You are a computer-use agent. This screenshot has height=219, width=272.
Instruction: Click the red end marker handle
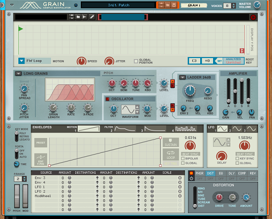point(242,51)
